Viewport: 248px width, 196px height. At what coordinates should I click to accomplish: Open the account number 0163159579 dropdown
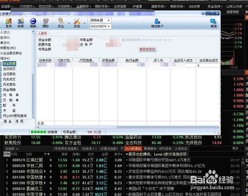coord(100,26)
